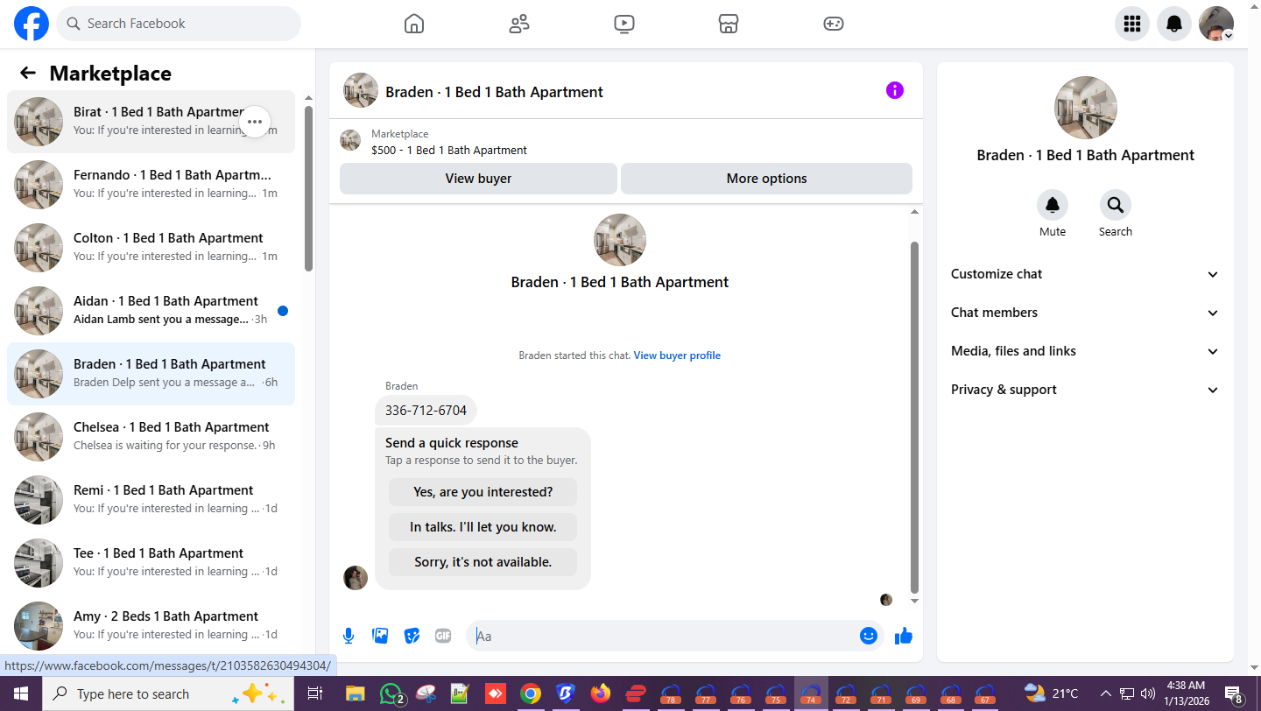Open the Video (Watch) icon
Viewport: 1261px width, 711px height.
(624, 24)
